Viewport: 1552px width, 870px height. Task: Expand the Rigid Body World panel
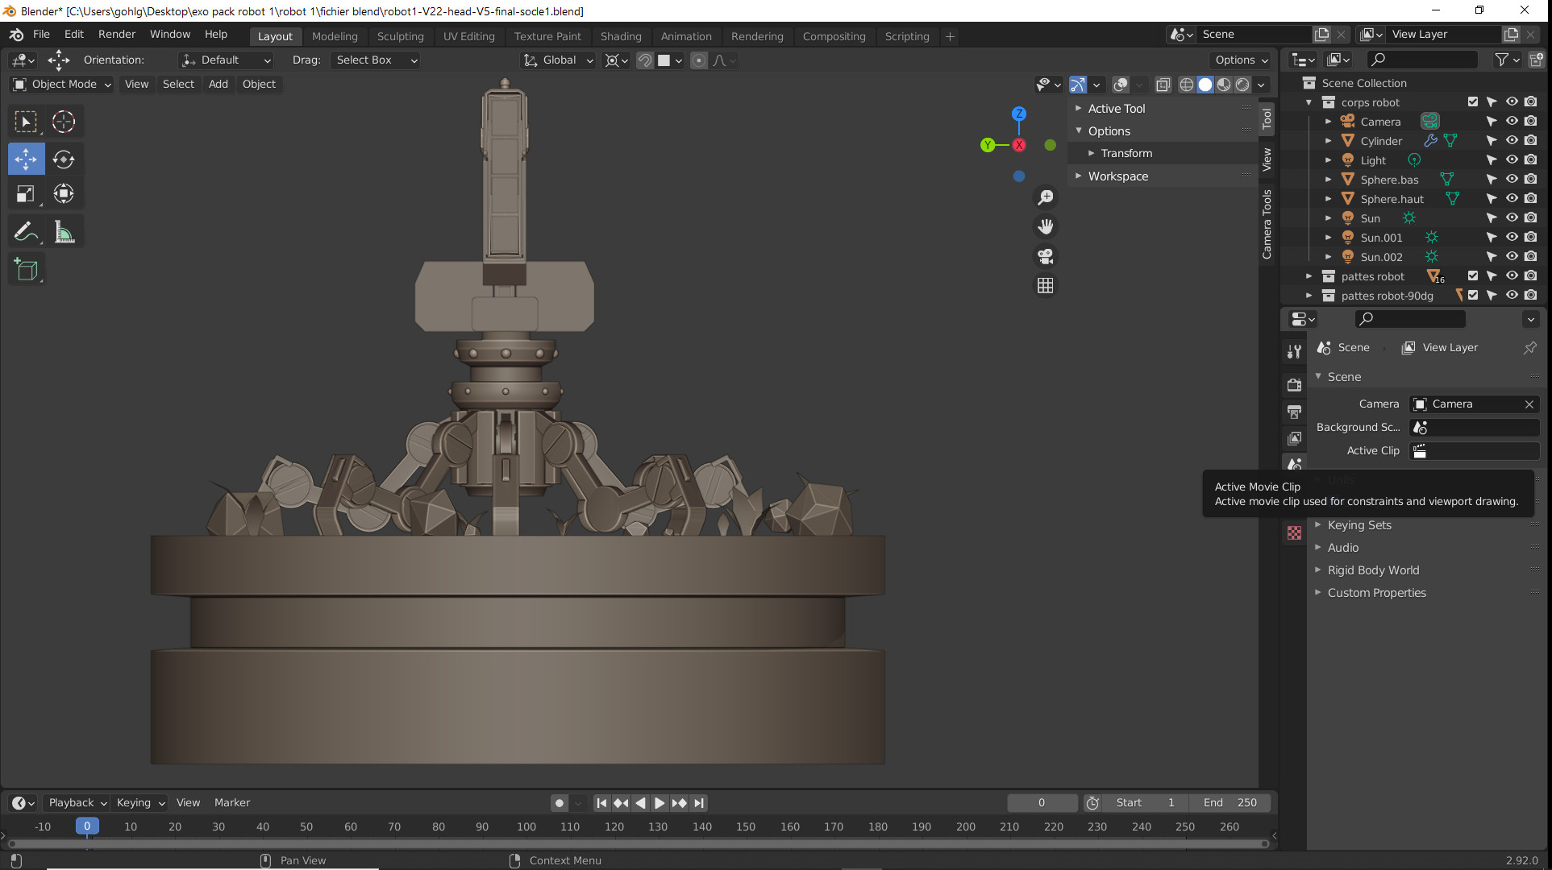(1373, 570)
